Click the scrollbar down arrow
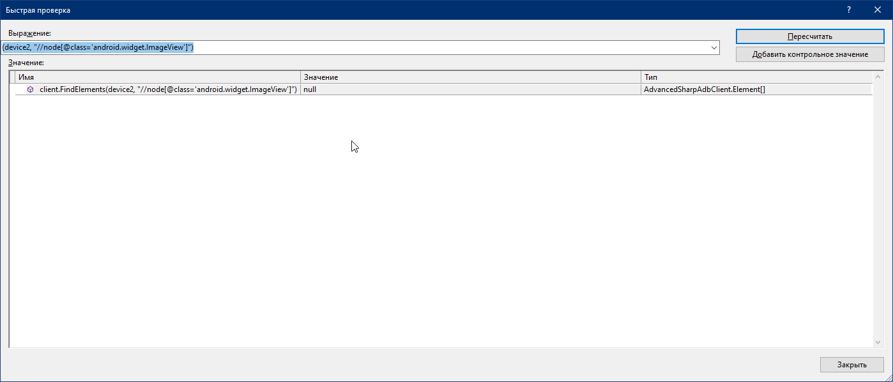The image size is (893, 382). tap(878, 342)
